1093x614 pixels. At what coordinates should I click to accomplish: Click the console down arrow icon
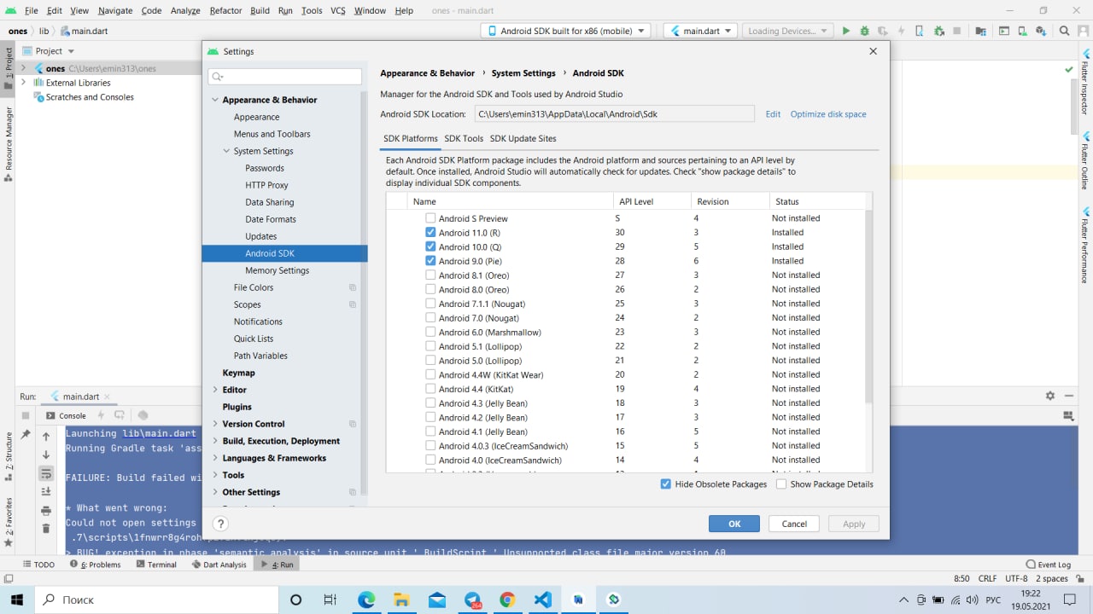pos(46,455)
